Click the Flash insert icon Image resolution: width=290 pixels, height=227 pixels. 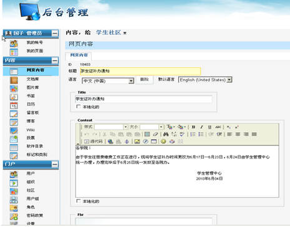pos(145,142)
